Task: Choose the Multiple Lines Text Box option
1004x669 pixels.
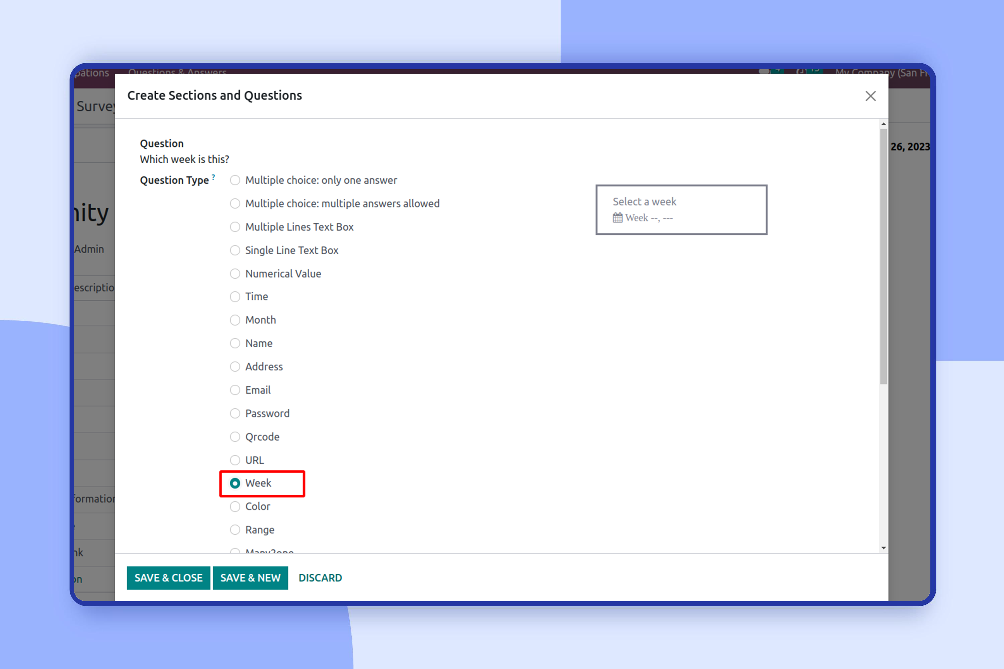Action: pyautogui.click(x=235, y=227)
